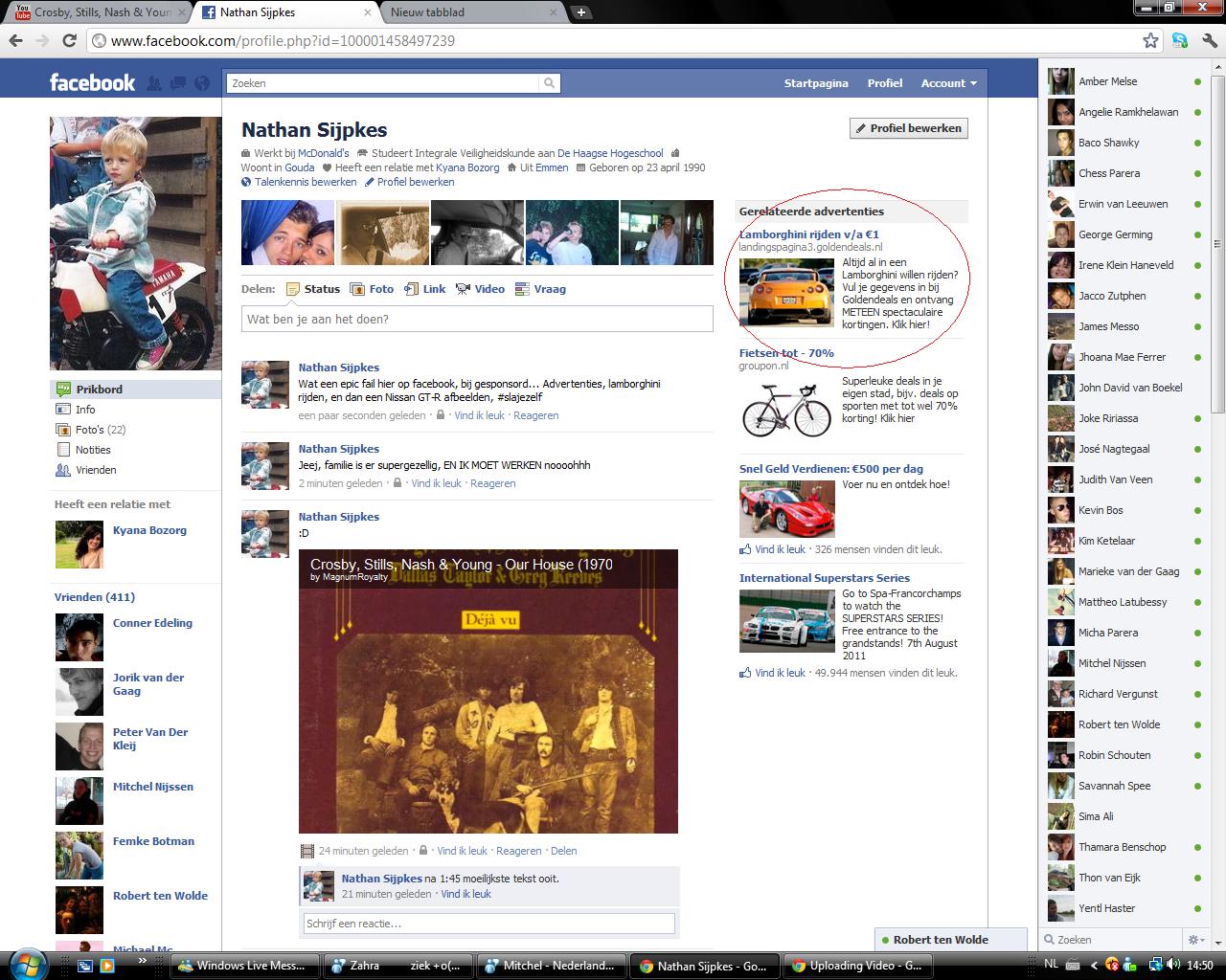
Task: Bookmark page with star icon
Action: point(1150,41)
